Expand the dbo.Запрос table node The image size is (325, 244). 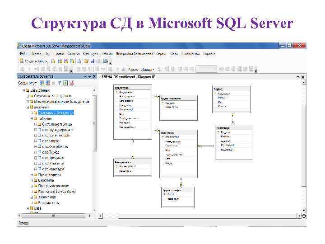coord(36,141)
